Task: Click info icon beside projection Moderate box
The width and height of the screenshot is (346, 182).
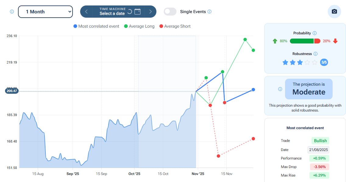Action: pyautogui.click(x=280, y=89)
